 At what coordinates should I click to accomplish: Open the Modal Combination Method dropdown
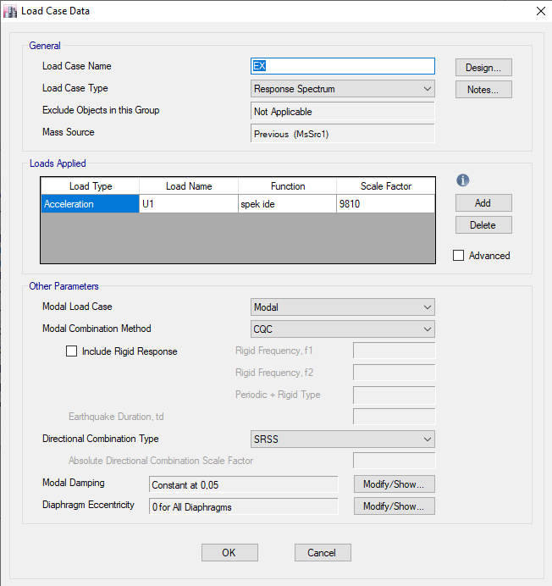(x=343, y=329)
